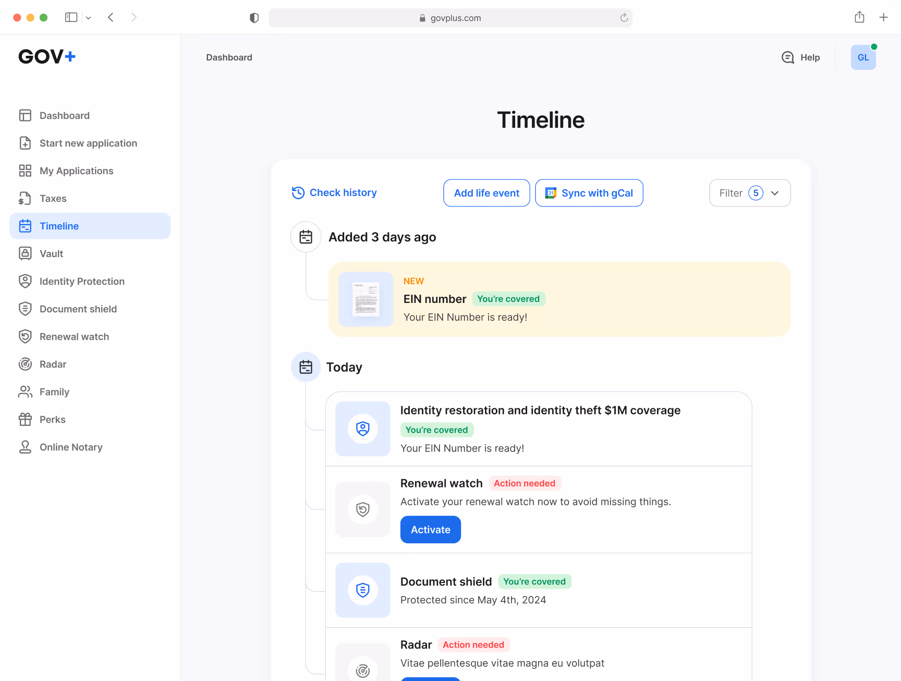The height and width of the screenshot is (681, 901).
Task: Toggle the browser sidebar button
Action: (71, 17)
